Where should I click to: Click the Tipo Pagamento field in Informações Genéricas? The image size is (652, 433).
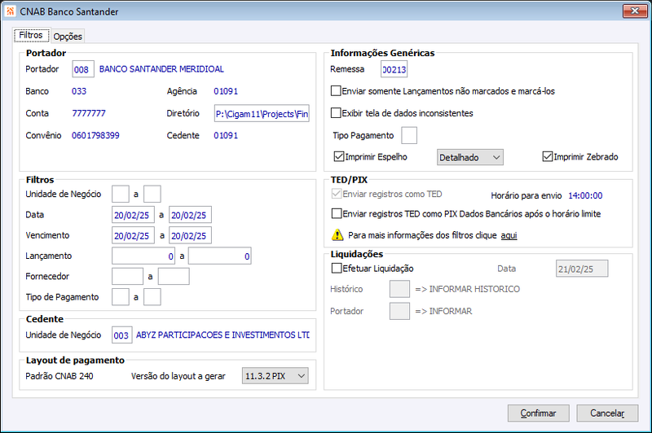tap(409, 135)
